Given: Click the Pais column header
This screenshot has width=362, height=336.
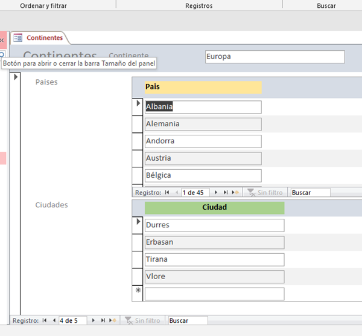Looking at the screenshot, I should [203, 87].
